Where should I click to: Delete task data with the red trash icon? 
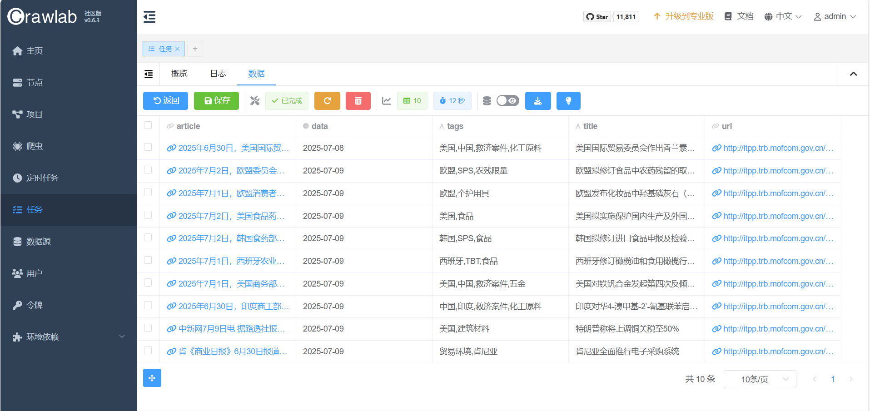(358, 100)
